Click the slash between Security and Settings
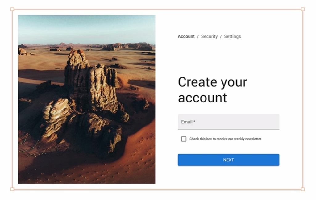 [x=221, y=36]
